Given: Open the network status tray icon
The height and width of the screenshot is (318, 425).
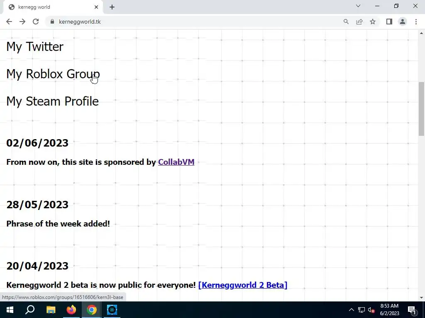Looking at the screenshot, I should pos(361,310).
